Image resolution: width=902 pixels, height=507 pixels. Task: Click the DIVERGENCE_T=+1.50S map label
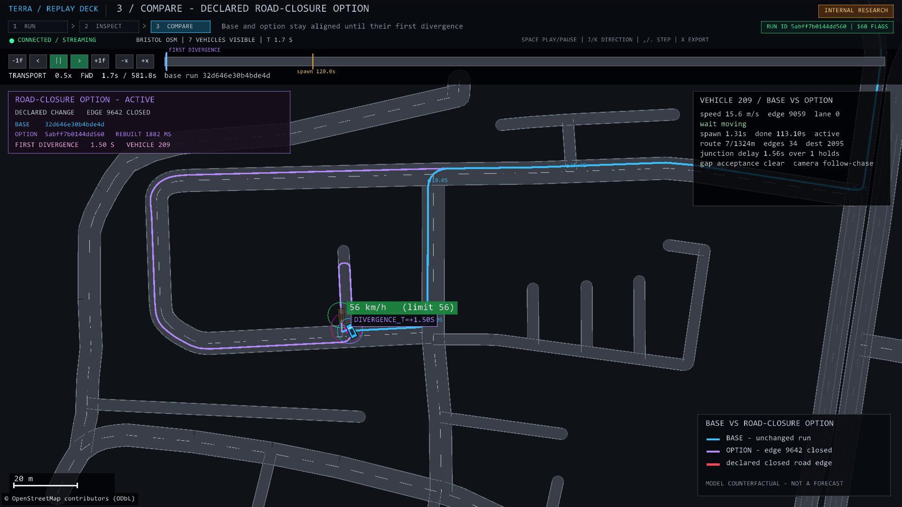coord(394,320)
